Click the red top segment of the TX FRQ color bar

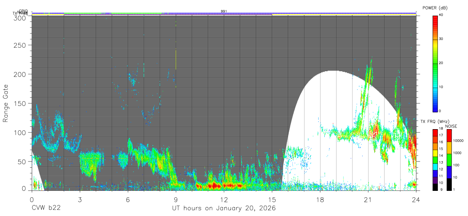tap(435, 133)
